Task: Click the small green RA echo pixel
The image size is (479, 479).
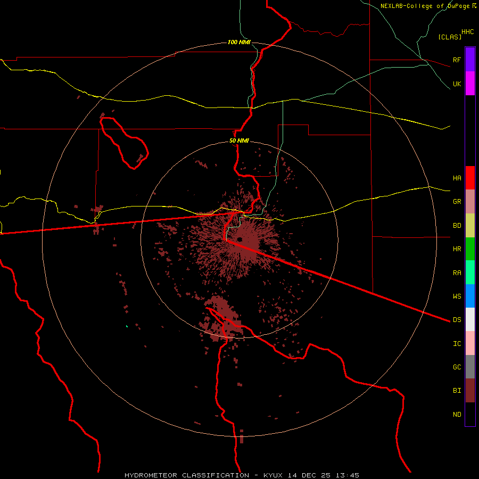Action: (127, 326)
